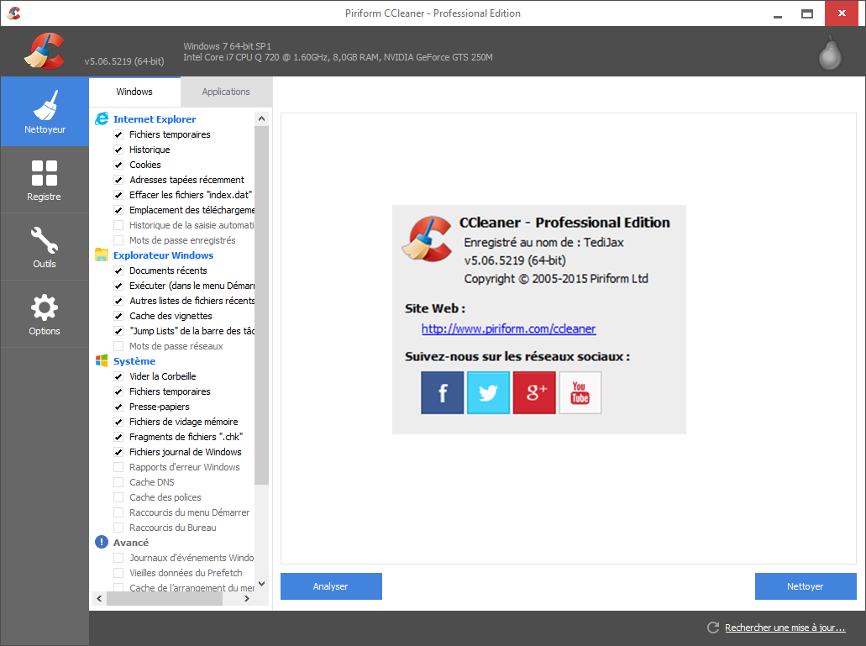Select the Avancé category heading

(131, 542)
